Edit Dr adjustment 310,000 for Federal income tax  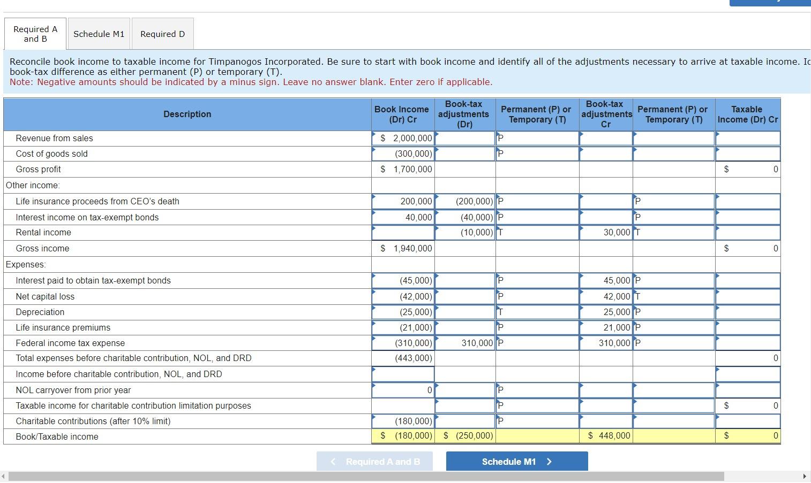tap(465, 343)
